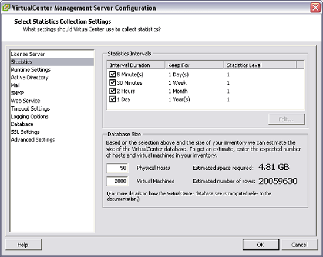This screenshot has width=323, height=257.
Task: Click the '1 Week' keep-for cell
Action: tap(177, 83)
